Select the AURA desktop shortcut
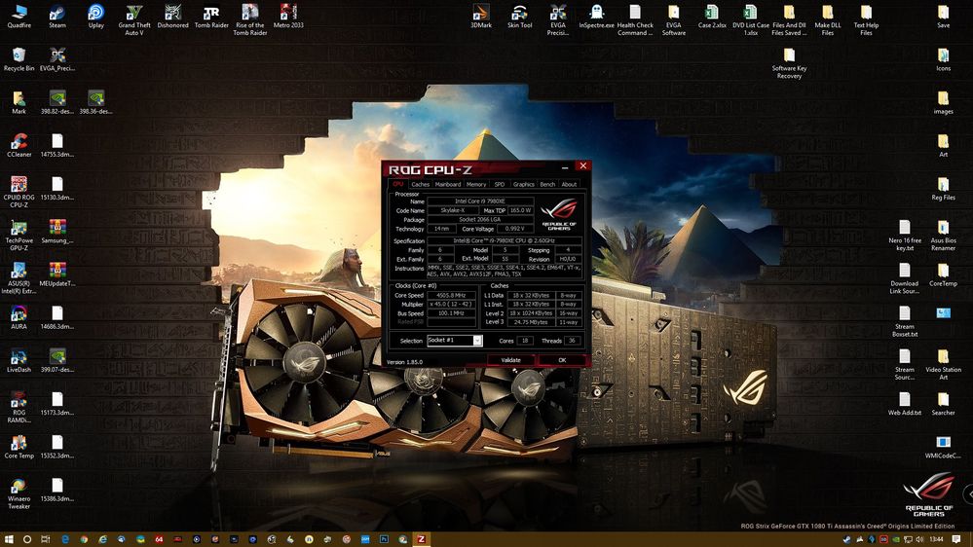 coord(19,318)
